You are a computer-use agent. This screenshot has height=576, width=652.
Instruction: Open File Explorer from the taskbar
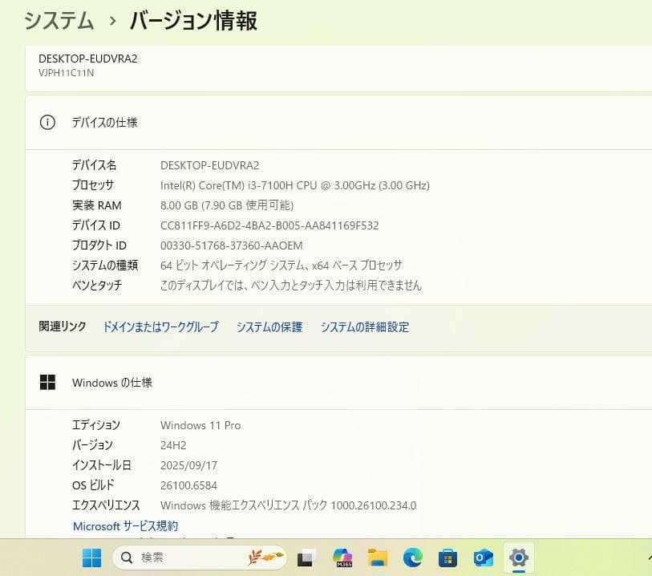click(377, 557)
